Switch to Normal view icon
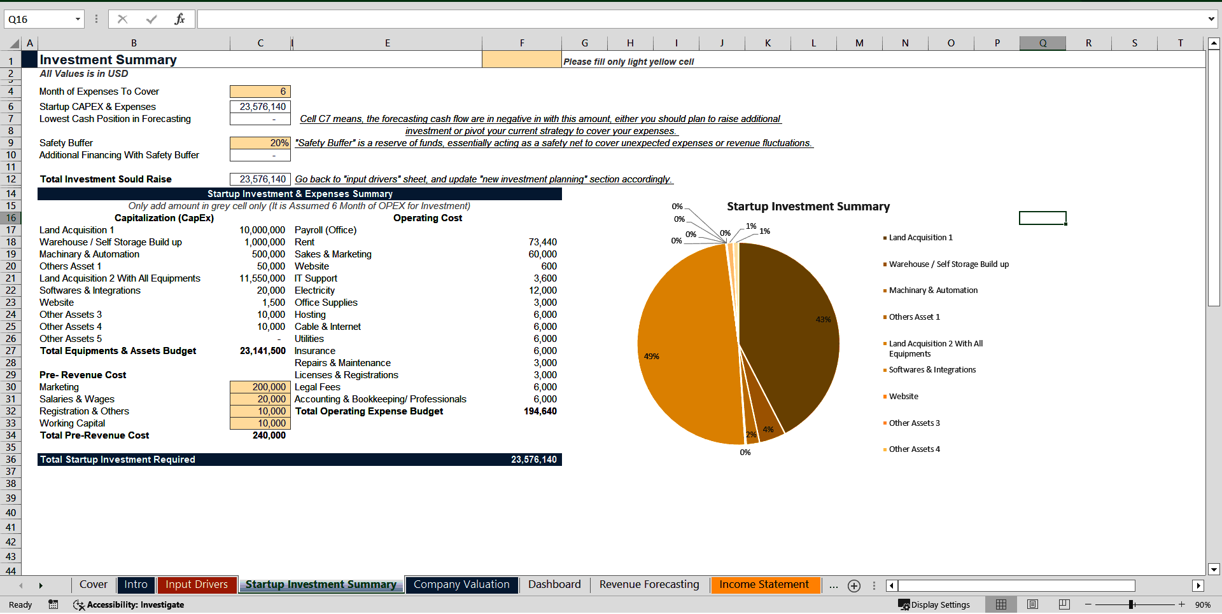 [1001, 604]
